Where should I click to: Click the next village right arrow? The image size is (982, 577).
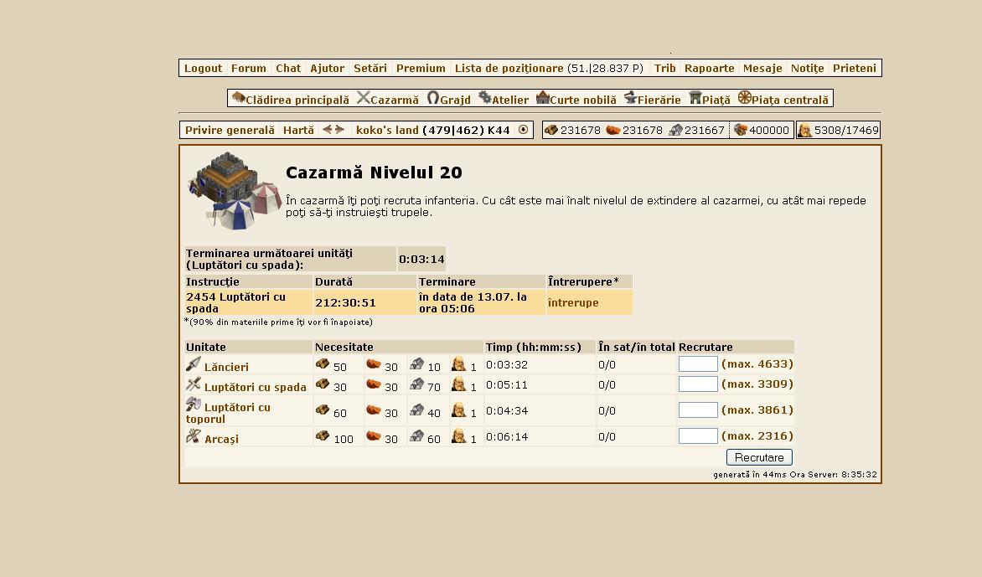pyautogui.click(x=339, y=130)
